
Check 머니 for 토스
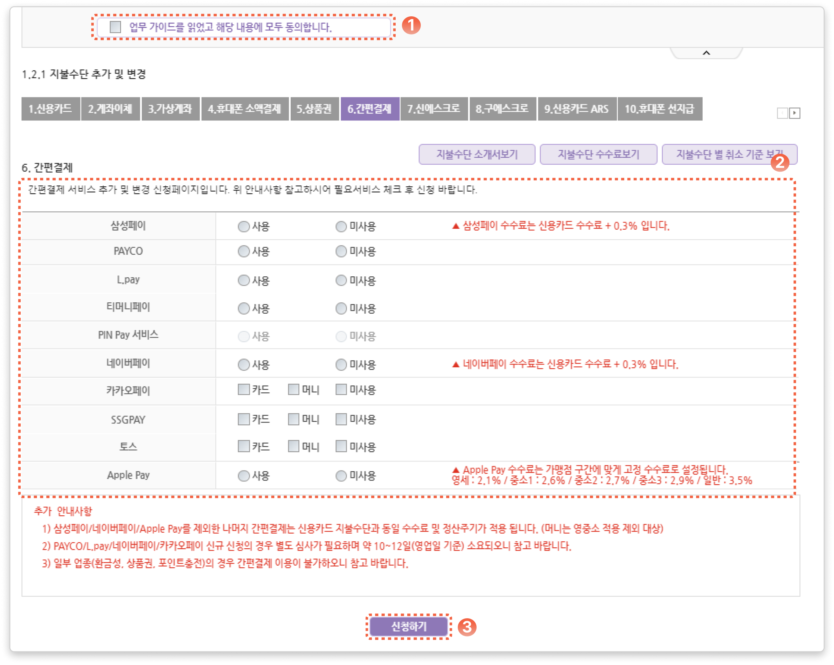click(293, 446)
